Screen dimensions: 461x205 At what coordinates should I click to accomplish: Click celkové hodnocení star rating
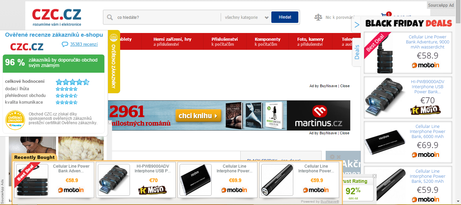tap(73, 82)
